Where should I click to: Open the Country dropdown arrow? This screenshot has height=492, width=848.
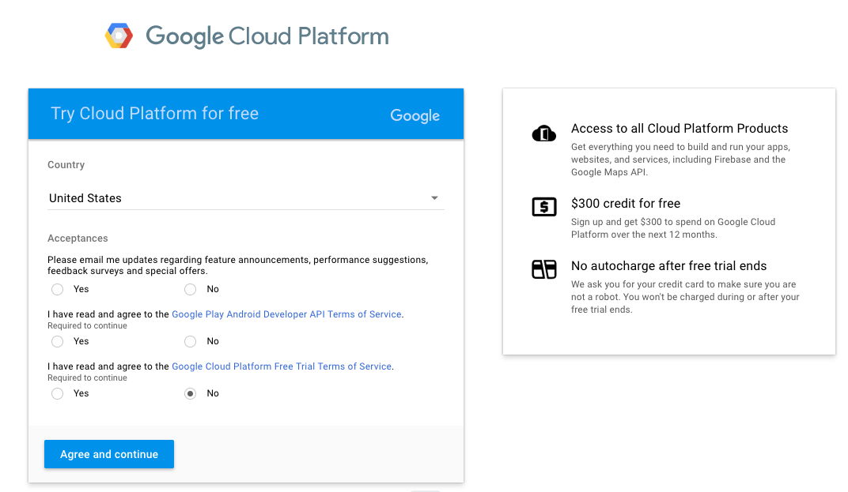434,198
